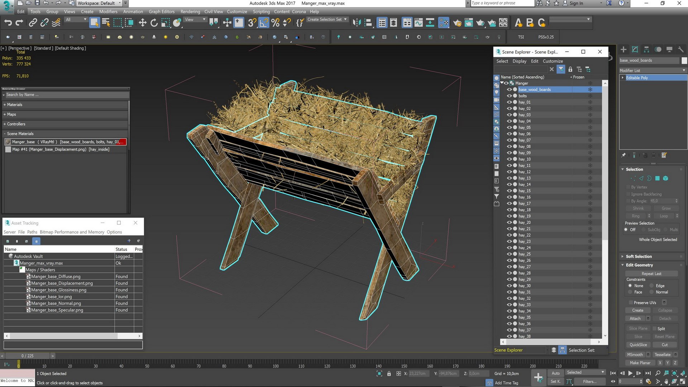The image size is (688, 387).
Task: Enable the Preserve UVs checkbox
Action: click(631, 302)
